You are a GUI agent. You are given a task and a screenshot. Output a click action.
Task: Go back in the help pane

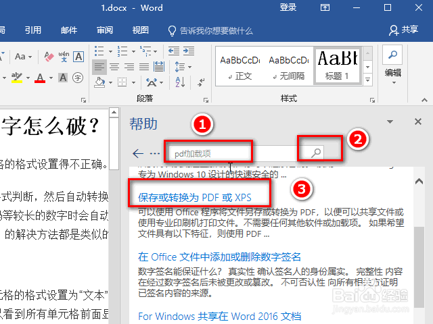click(x=138, y=153)
